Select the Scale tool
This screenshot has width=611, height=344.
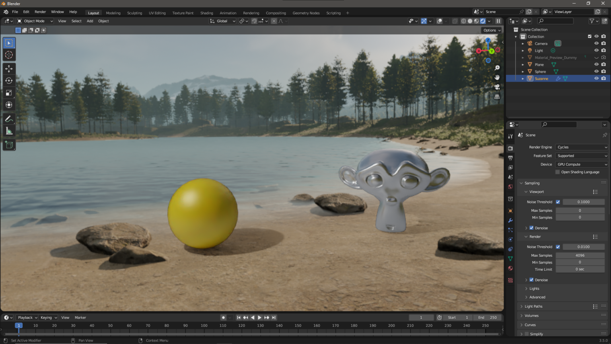(x=9, y=93)
